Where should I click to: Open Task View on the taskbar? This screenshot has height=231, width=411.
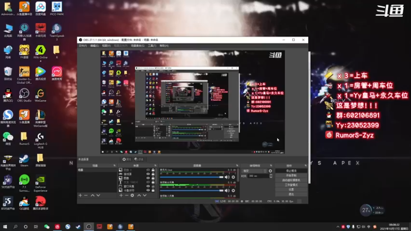[36, 226]
